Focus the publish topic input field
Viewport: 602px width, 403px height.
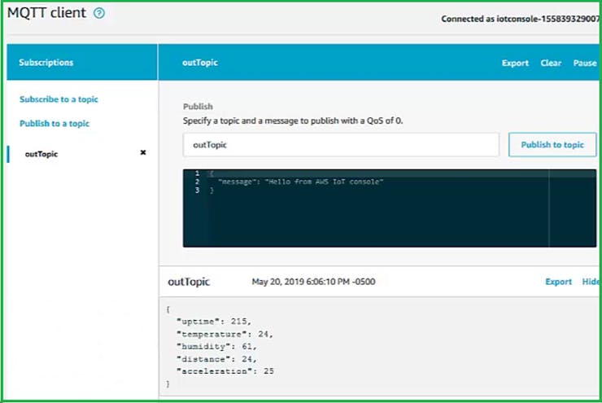coord(340,145)
